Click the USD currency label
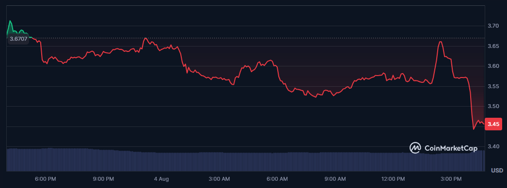 tap(497, 170)
